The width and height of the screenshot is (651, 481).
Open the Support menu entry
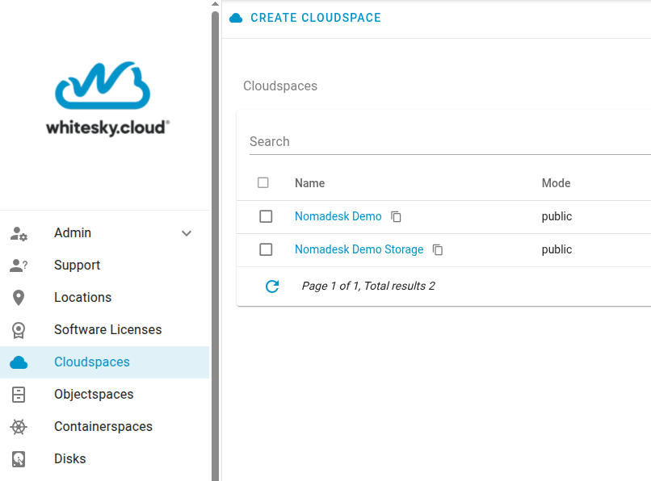[77, 265]
